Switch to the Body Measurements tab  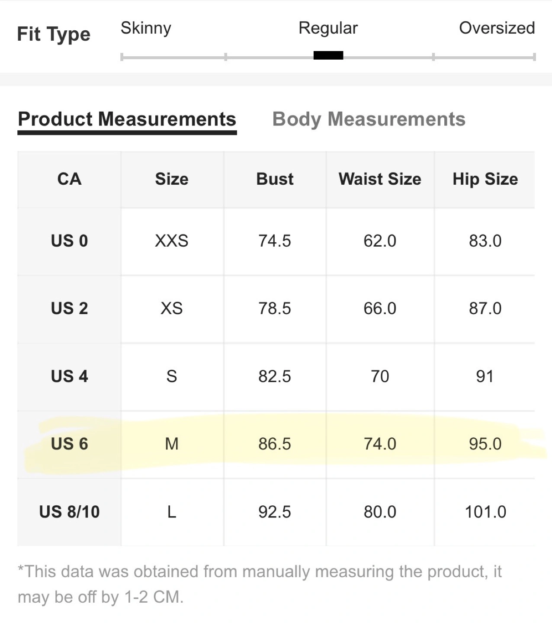pos(369,119)
